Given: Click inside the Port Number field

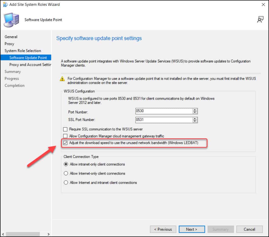Looking at the screenshot, I should pyautogui.click(x=164, y=111).
